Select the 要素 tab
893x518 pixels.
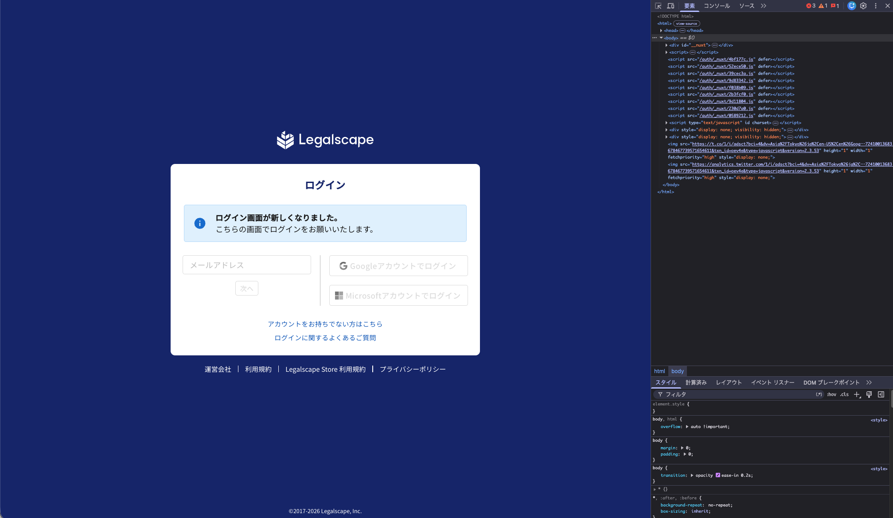pos(689,6)
